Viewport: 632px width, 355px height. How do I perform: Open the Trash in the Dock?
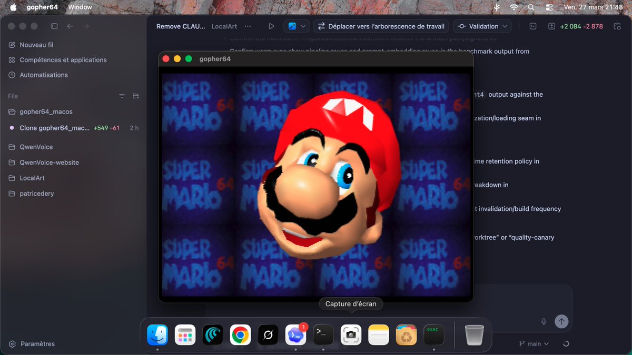click(474, 334)
